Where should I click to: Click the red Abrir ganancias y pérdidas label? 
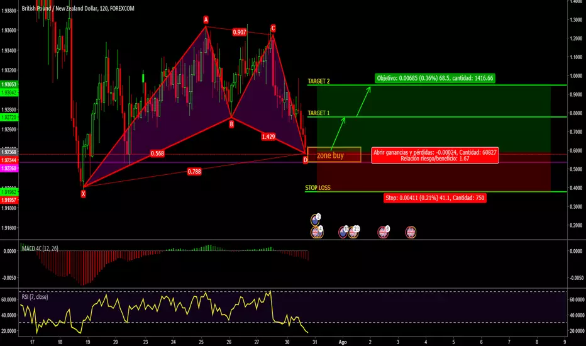coord(435,155)
